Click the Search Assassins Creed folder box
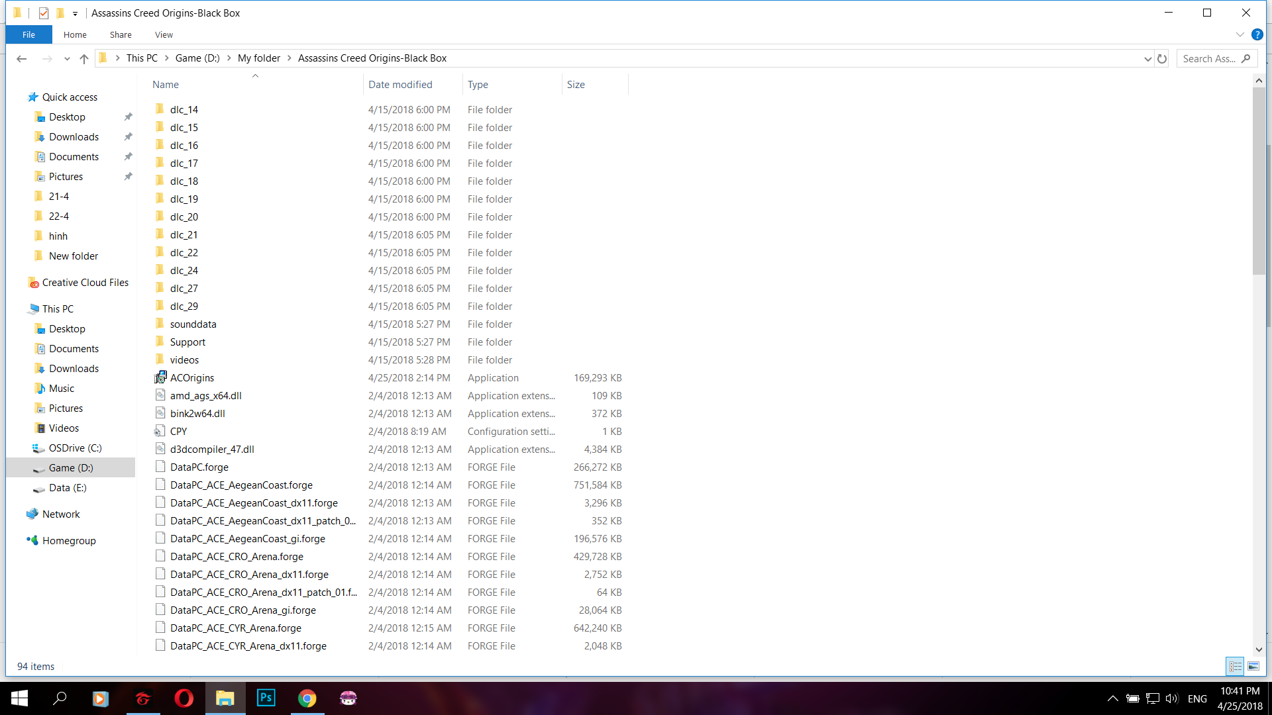The height and width of the screenshot is (715, 1272). pos(1209,58)
